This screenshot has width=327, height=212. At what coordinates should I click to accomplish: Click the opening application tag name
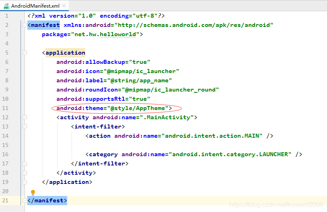pos(65,53)
